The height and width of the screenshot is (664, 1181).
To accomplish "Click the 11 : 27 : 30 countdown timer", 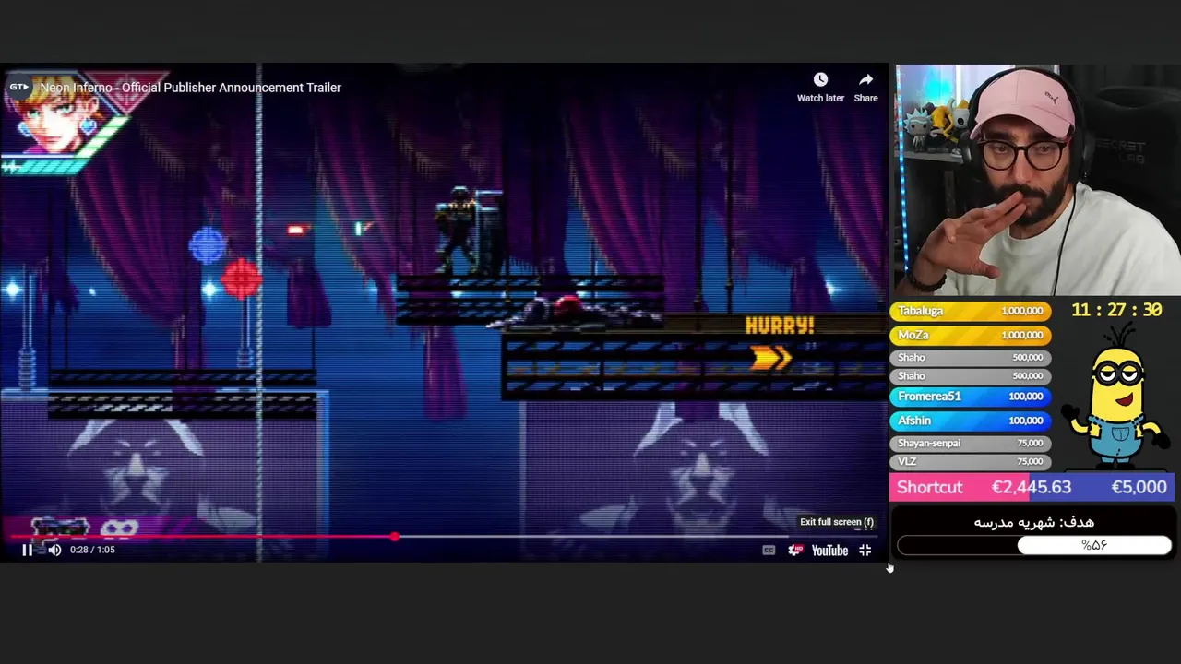I will click(x=1116, y=311).
